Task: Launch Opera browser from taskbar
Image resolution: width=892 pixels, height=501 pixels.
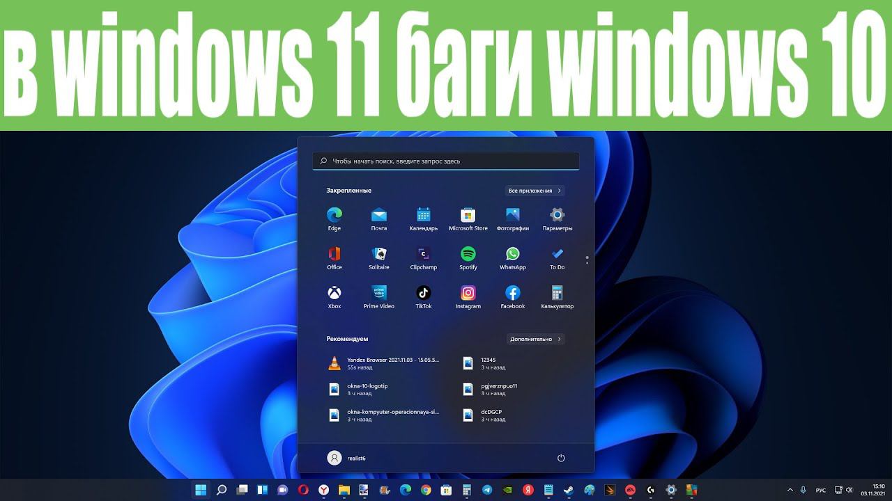Action: tap(303, 490)
